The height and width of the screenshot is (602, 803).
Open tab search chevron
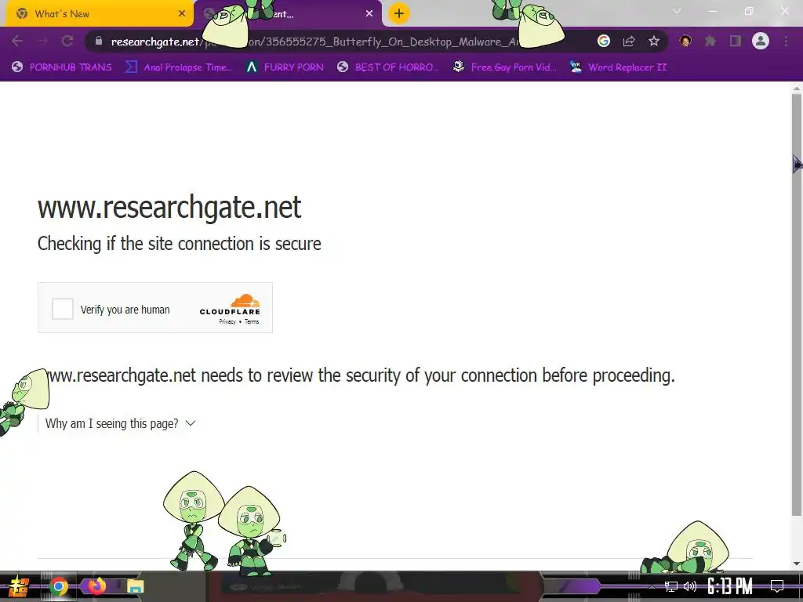[677, 11]
